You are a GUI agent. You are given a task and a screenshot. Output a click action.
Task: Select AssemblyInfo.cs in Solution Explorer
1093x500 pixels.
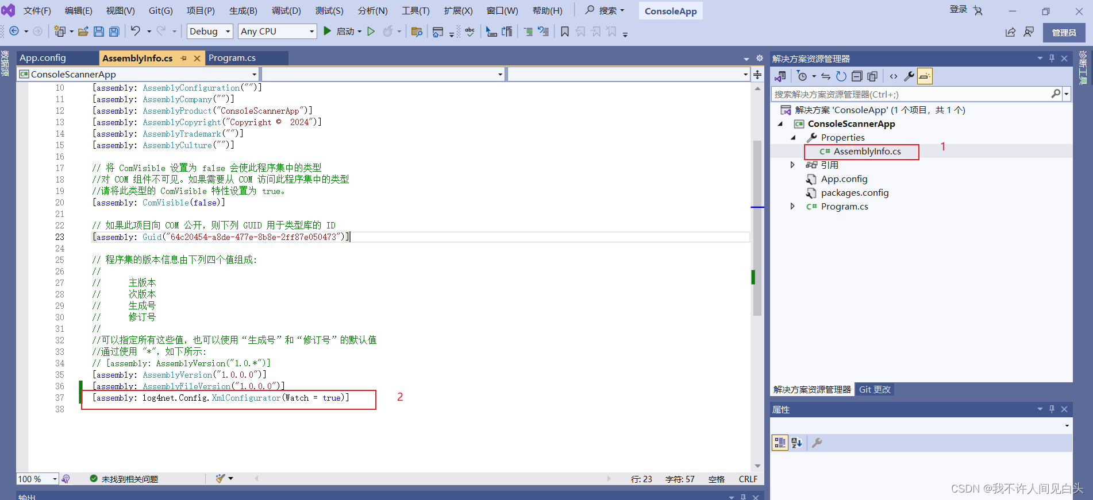(867, 151)
